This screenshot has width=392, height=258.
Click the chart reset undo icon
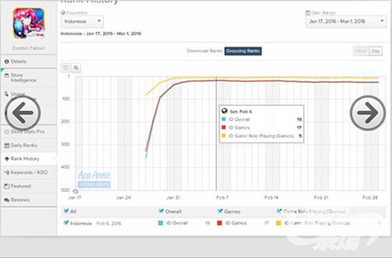(x=66, y=68)
